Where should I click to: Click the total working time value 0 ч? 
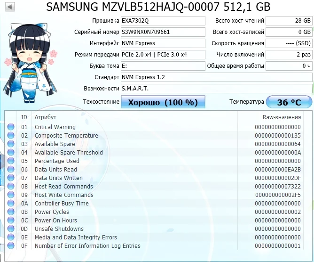click(x=289, y=66)
